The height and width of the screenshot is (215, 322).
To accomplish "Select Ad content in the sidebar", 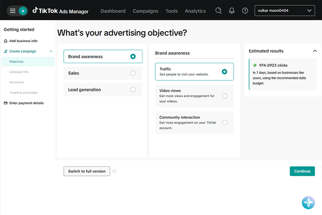I will 17,83.
